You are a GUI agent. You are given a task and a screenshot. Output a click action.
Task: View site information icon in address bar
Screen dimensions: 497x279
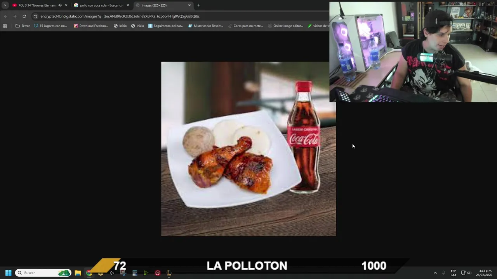coord(35,16)
